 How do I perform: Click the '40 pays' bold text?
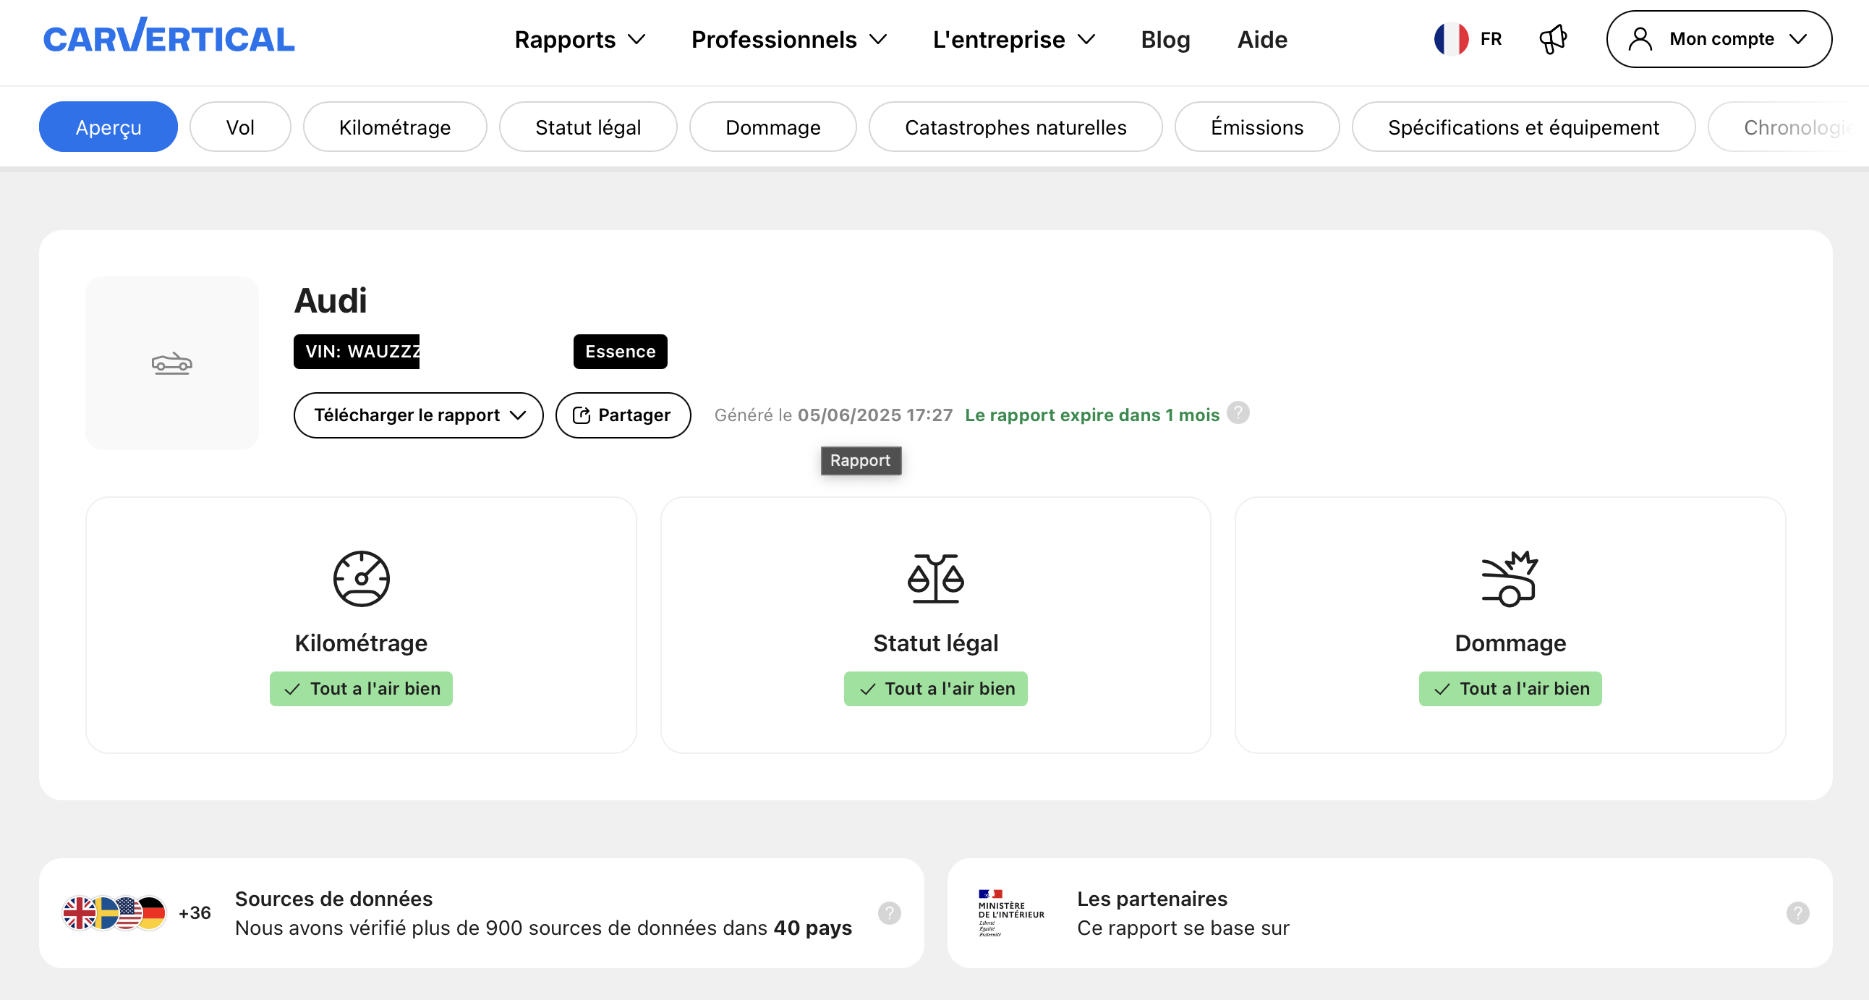(812, 928)
